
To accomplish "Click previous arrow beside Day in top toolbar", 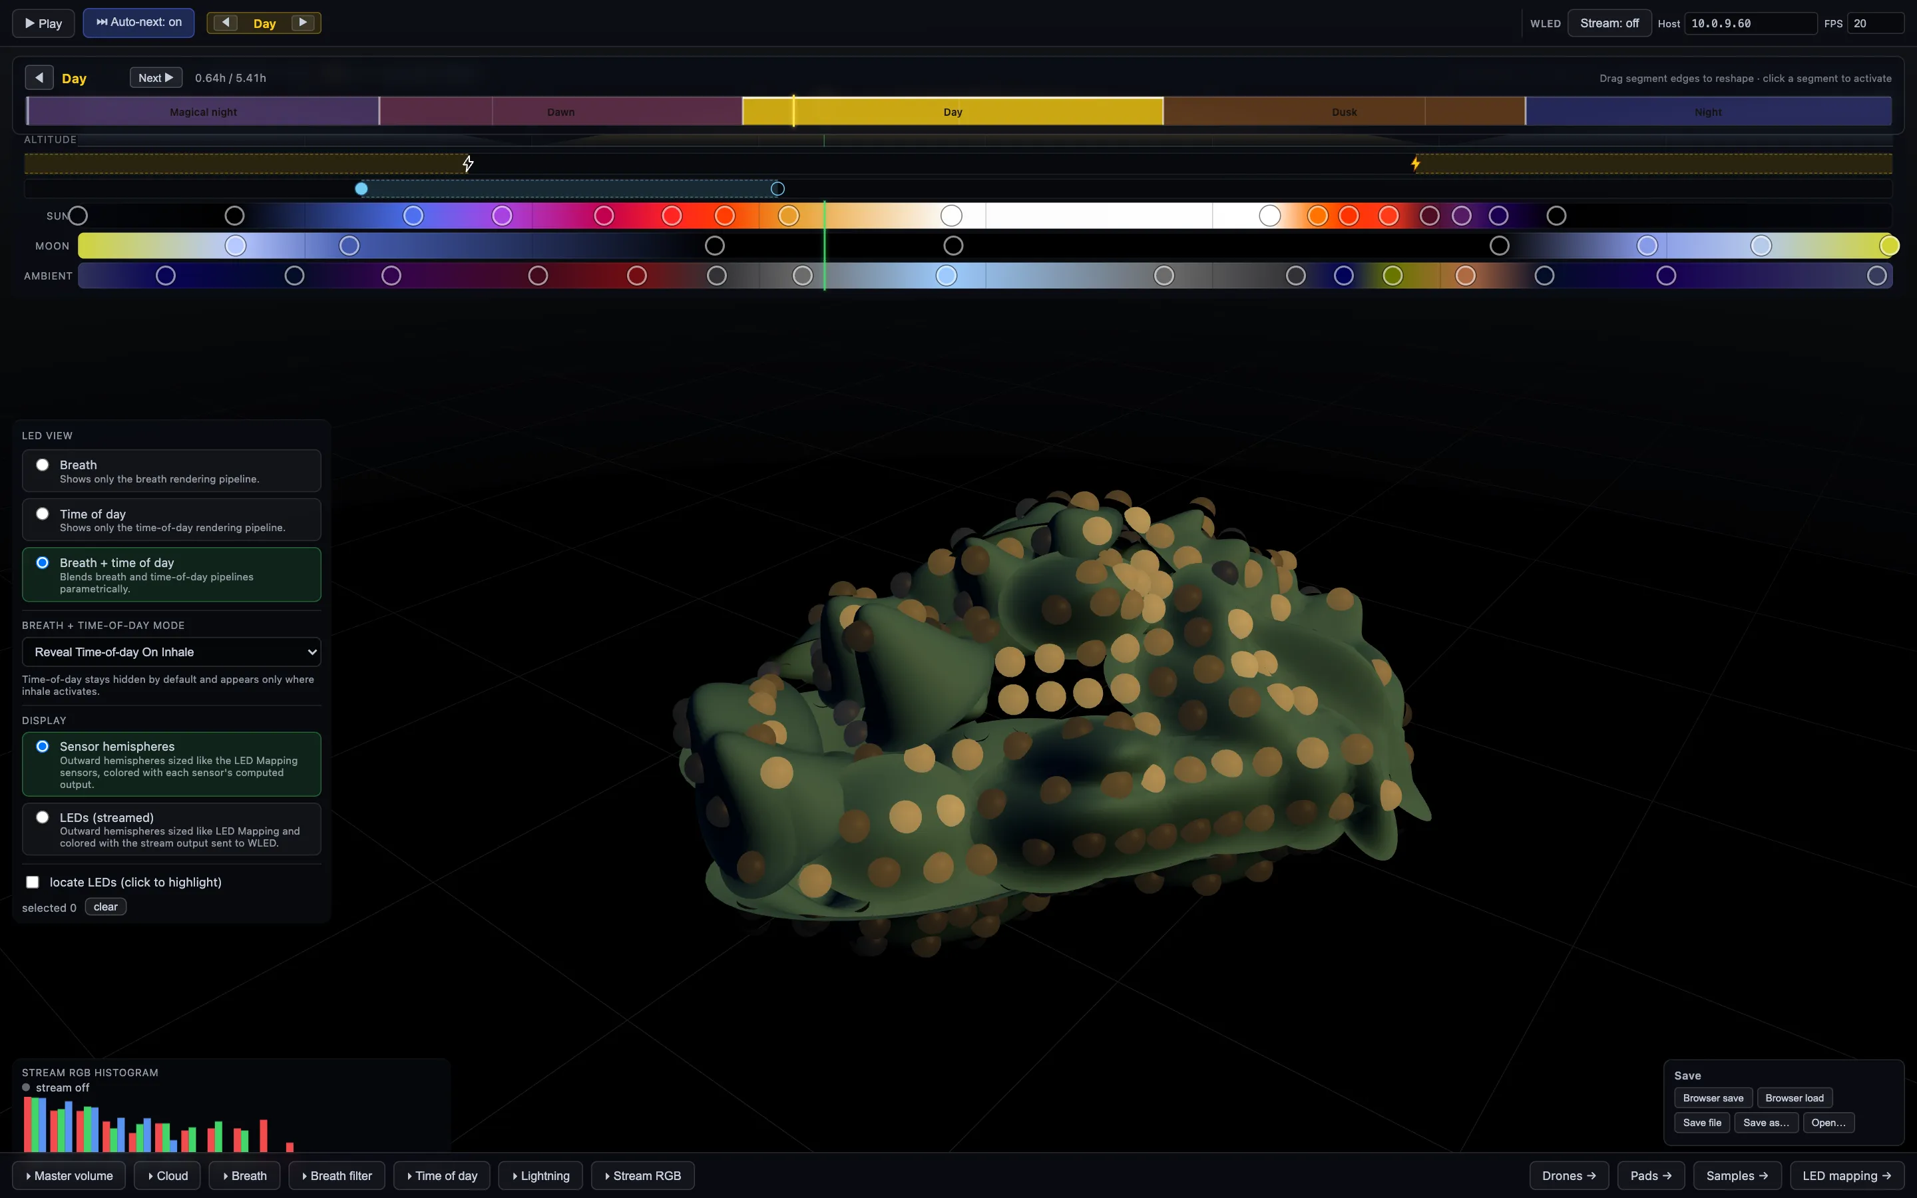I will [x=226, y=23].
